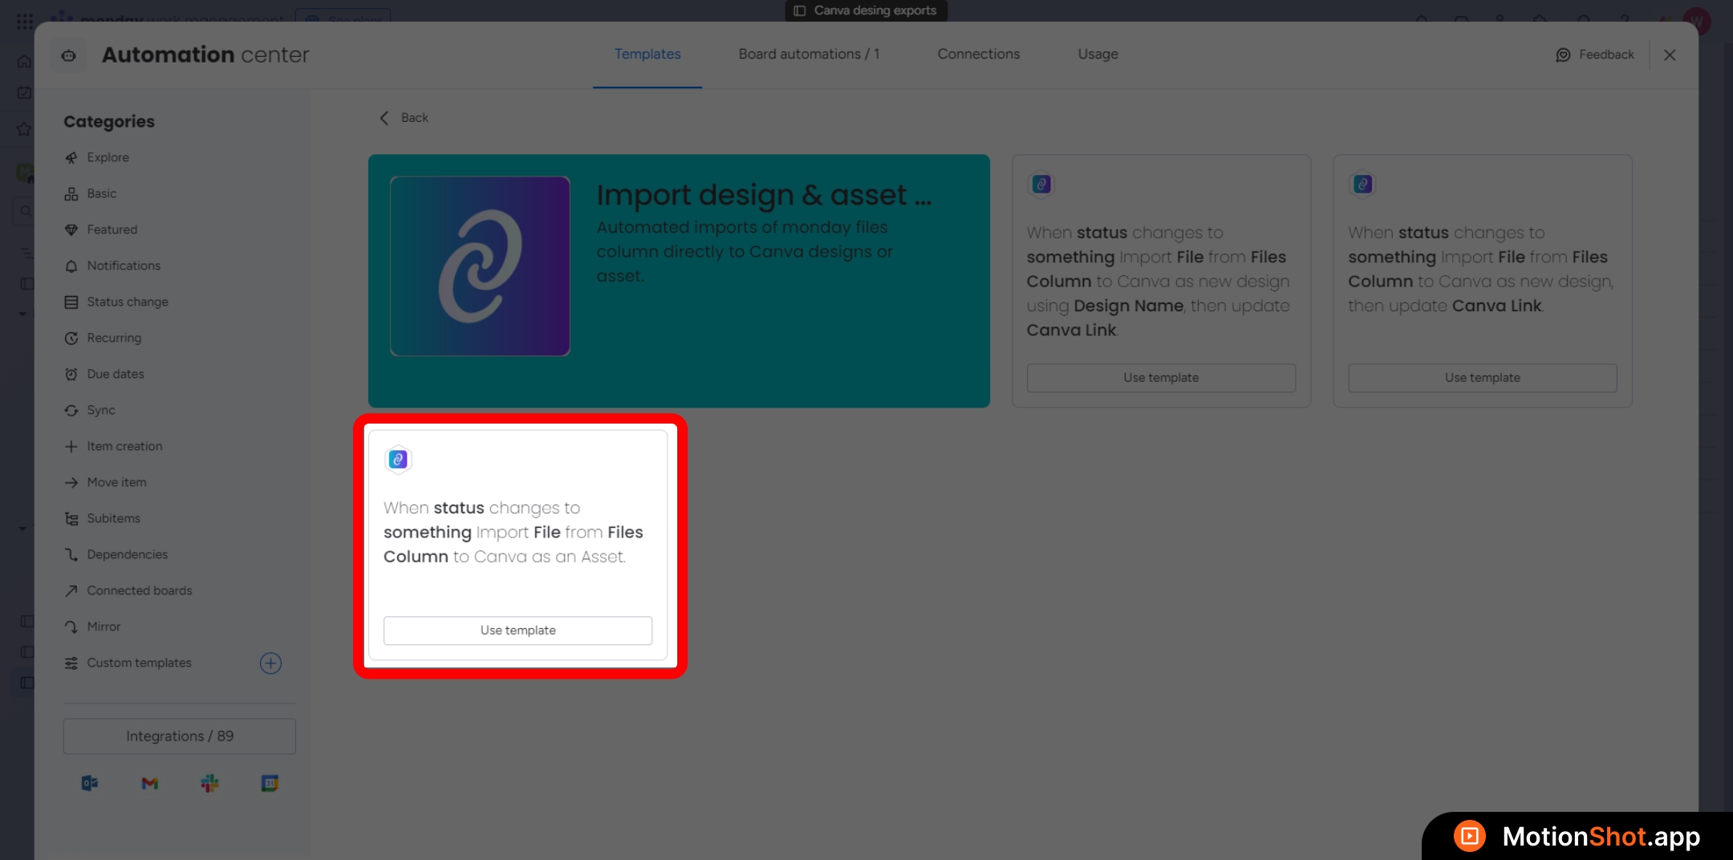Viewport: 1733px width, 860px height.
Task: Select the Status change category
Action: pyautogui.click(x=128, y=302)
